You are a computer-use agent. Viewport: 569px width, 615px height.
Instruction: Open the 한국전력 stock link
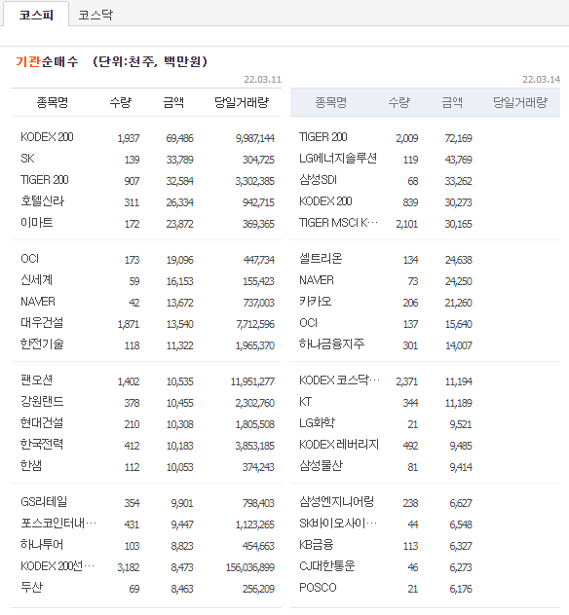pos(42,445)
